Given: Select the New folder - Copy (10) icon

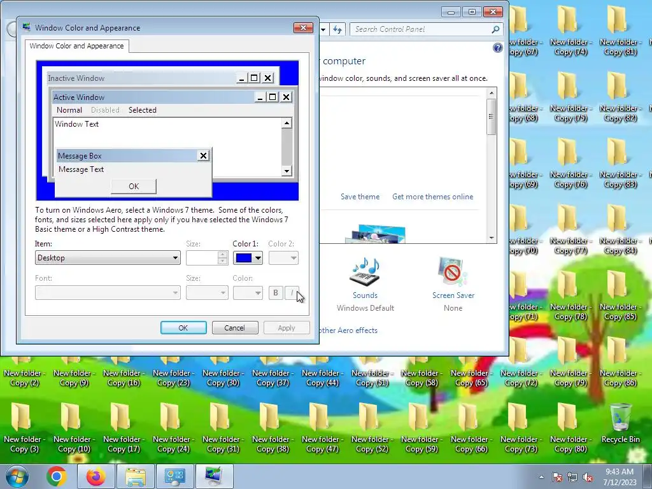Looking at the screenshot, I should (74, 428).
